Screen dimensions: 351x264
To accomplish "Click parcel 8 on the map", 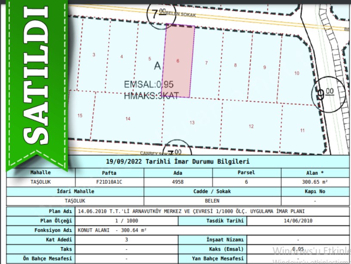I will coord(235,66).
